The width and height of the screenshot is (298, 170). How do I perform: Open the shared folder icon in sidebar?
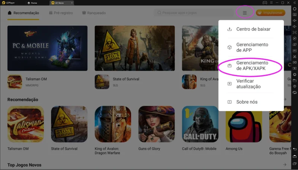[295, 81]
